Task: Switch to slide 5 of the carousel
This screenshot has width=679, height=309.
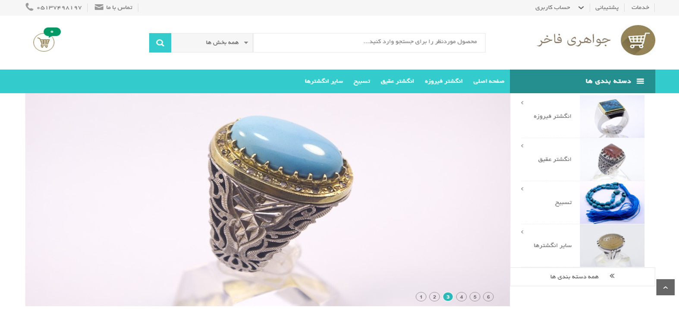Action: [x=475, y=297]
